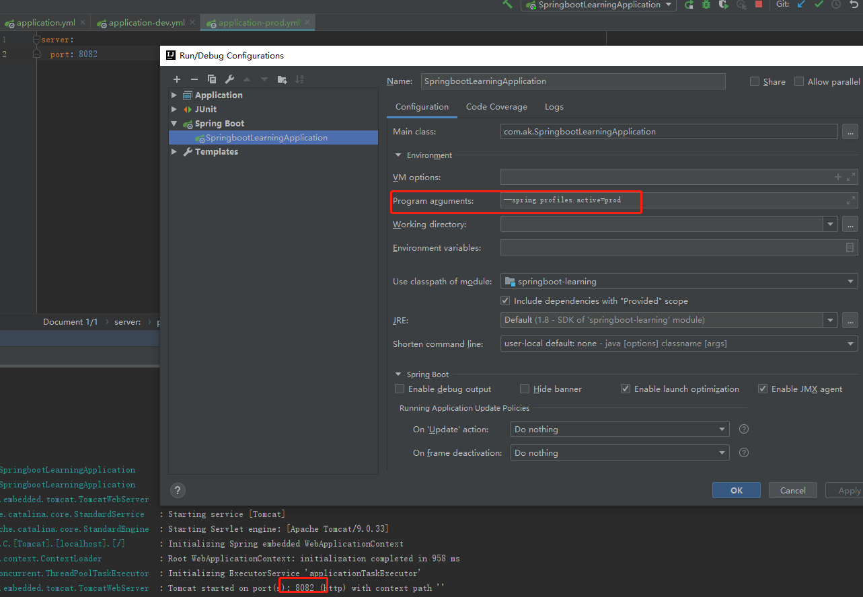Screen dimensions: 863x597
Task: Open Working directory dropdown arrow
Action: point(831,224)
